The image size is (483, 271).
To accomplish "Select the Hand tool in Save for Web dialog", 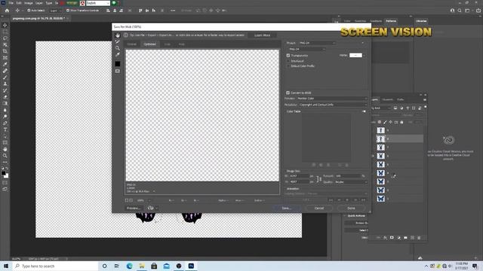I will tap(118, 35).
